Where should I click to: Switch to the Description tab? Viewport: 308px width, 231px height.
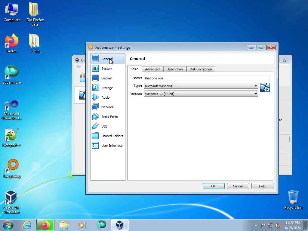(x=175, y=69)
